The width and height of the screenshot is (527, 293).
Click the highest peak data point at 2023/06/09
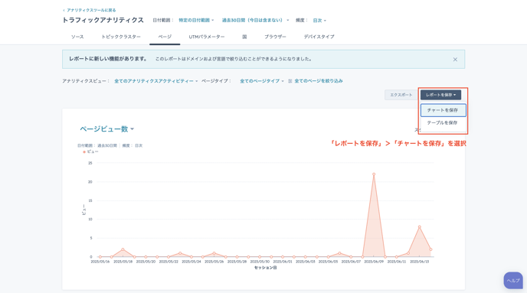pos(374,174)
